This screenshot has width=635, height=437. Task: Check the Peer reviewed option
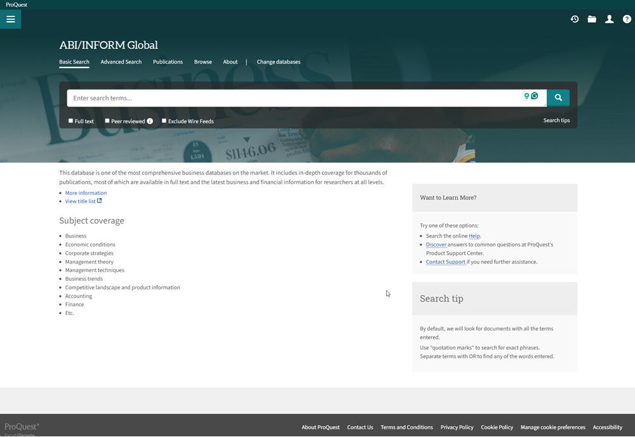tap(107, 121)
